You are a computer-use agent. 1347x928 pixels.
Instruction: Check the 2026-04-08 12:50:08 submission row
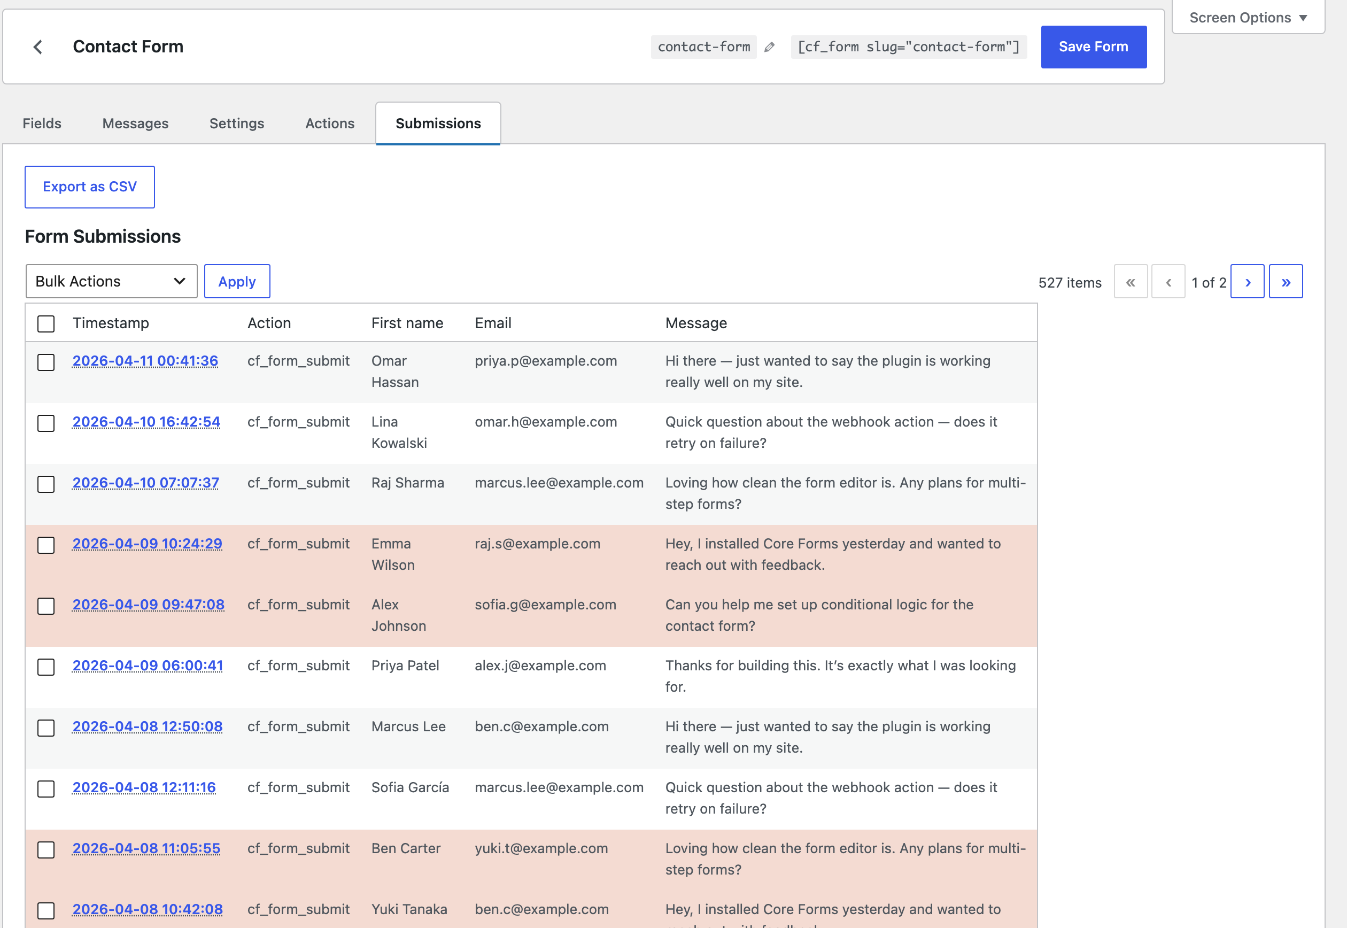click(x=46, y=728)
